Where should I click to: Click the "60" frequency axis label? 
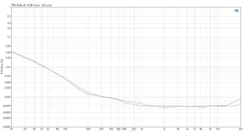[48, 129]
